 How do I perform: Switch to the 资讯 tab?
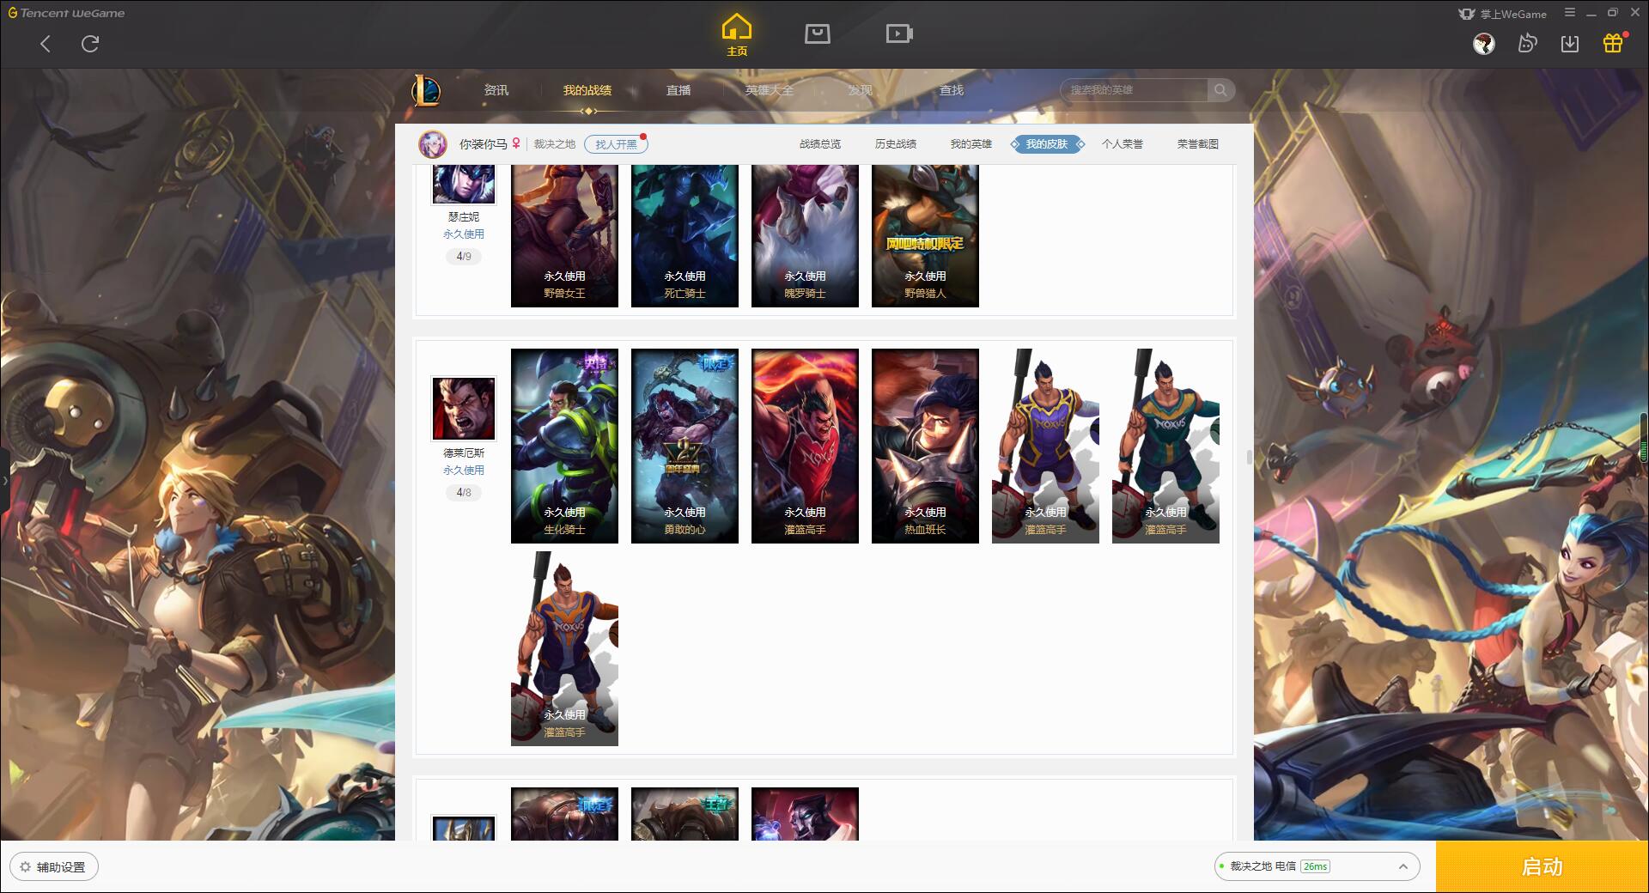496,90
